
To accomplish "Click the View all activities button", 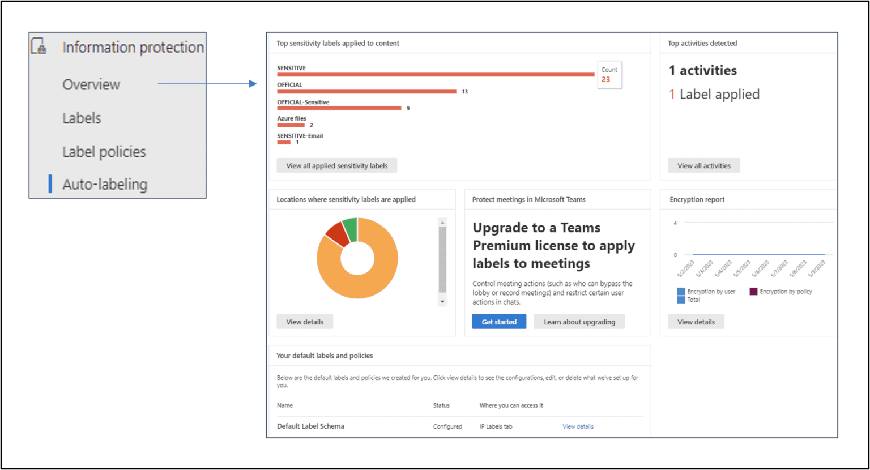I will click(x=703, y=165).
